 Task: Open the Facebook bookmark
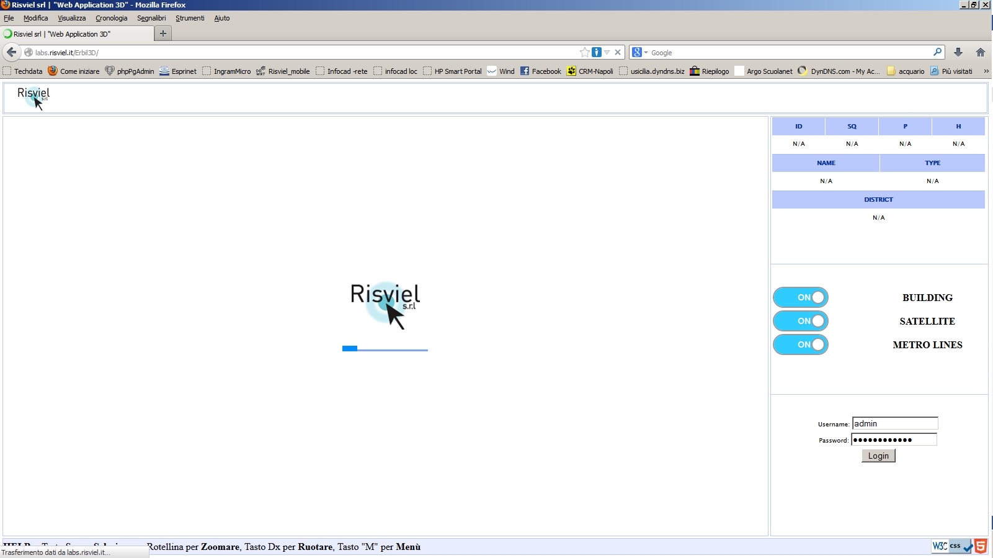coord(540,71)
